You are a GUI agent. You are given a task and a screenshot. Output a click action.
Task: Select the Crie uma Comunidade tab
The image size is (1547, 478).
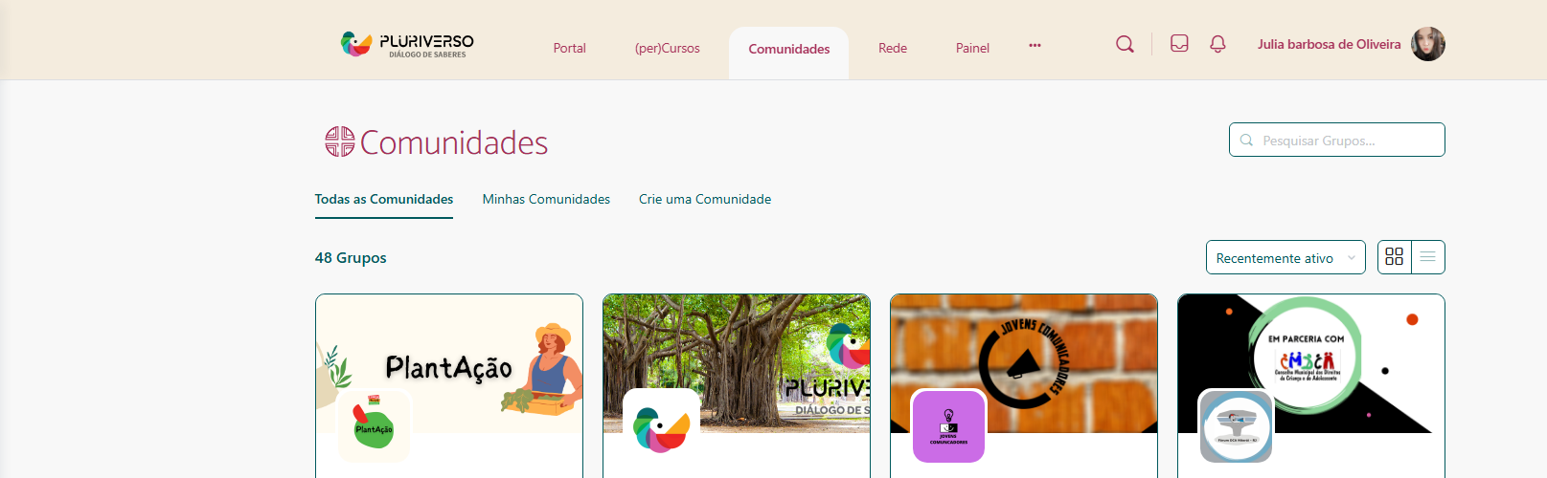pos(705,199)
